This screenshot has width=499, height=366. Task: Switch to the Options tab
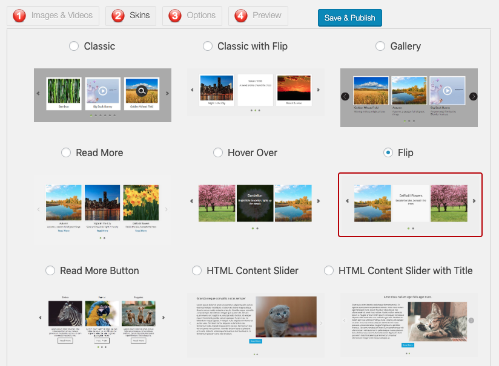coord(192,15)
